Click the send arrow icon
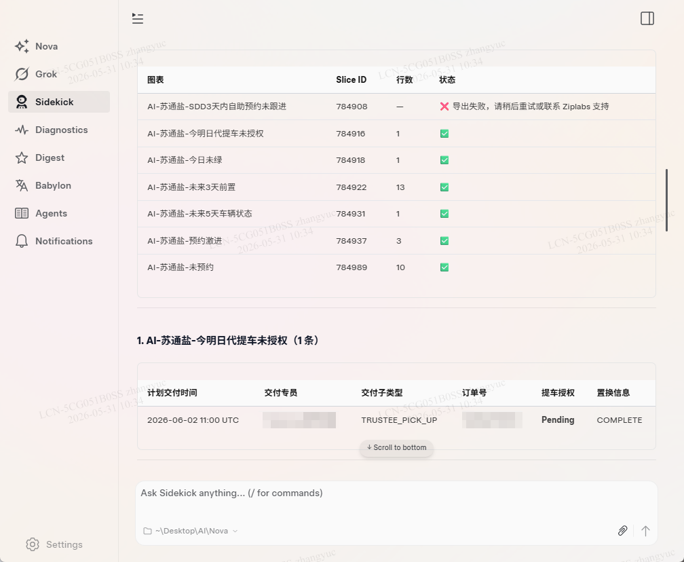Image resolution: width=684 pixels, height=562 pixels. (645, 531)
